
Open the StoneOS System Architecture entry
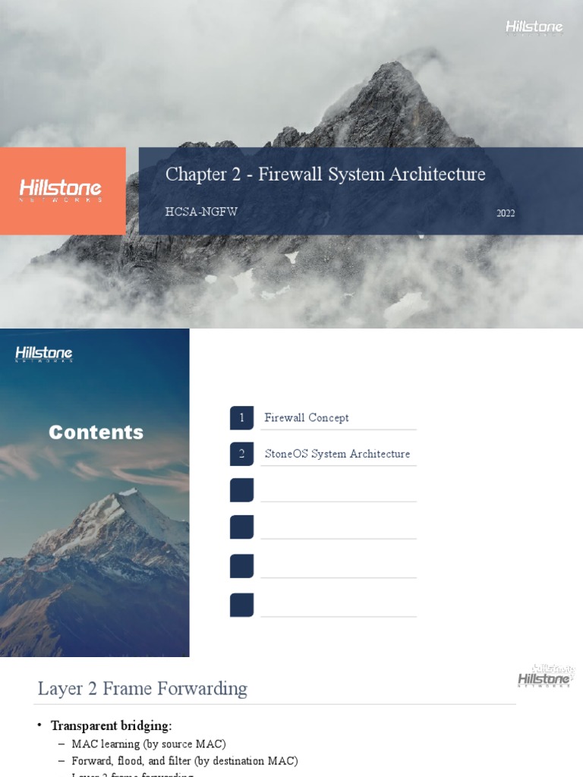pyautogui.click(x=337, y=454)
